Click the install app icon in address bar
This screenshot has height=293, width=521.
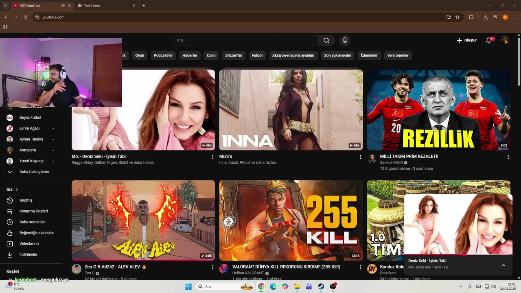tap(449, 17)
